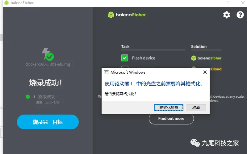Click the Microsoft Windows dialog title icon
The height and width of the screenshot is (154, 247).
click(107, 72)
